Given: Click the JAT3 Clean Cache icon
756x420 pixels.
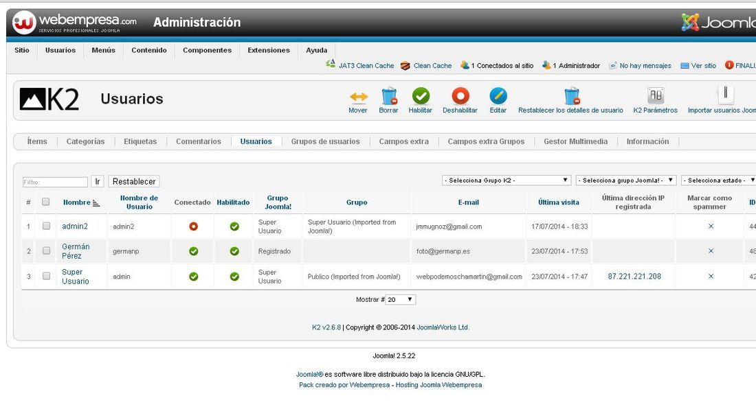Looking at the screenshot, I should [331, 64].
